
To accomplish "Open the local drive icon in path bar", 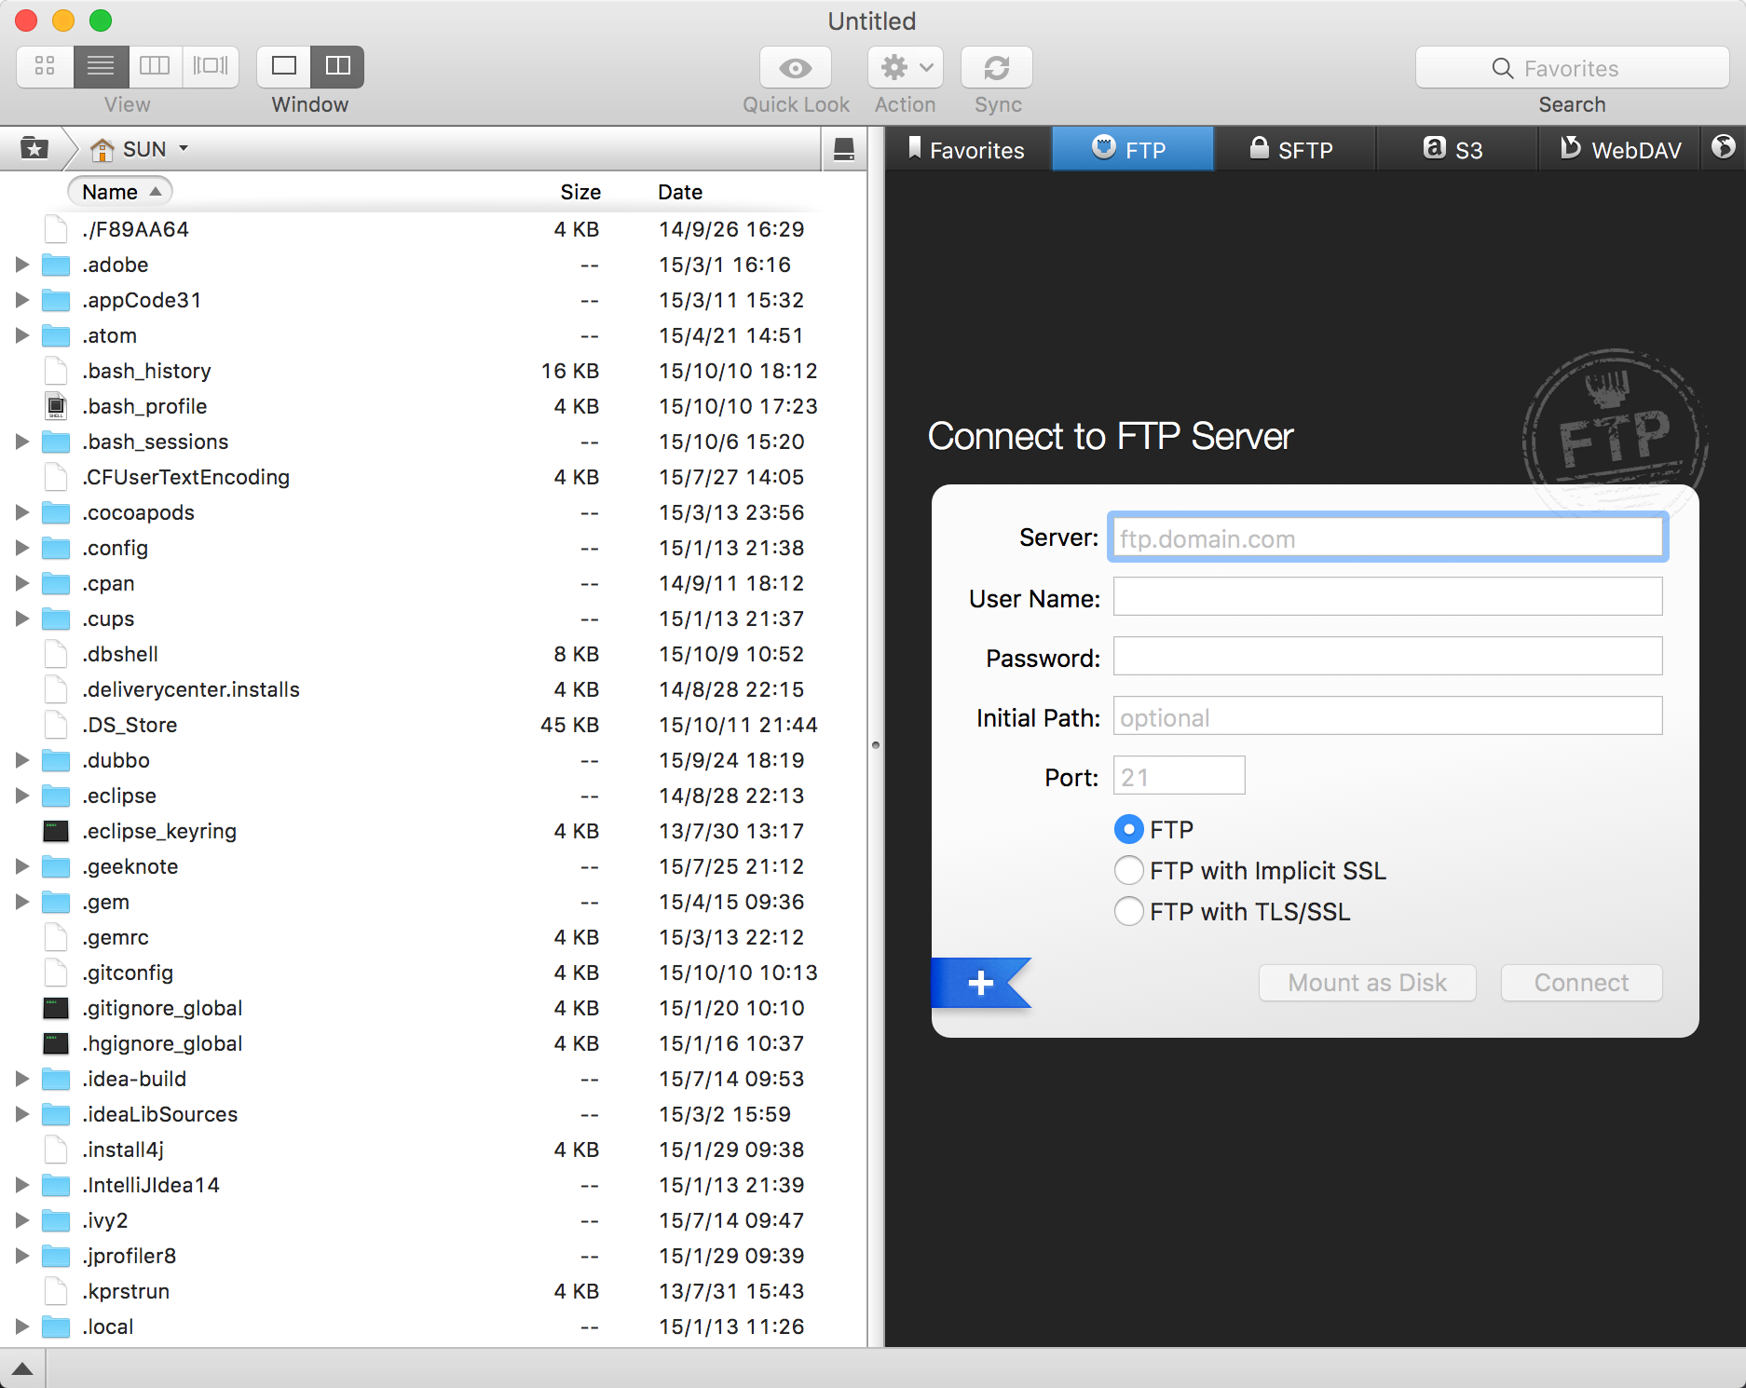I will pos(844,149).
